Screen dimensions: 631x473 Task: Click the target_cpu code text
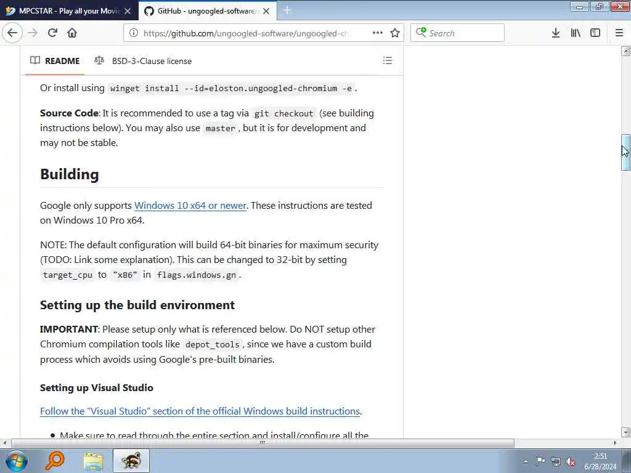(68, 275)
